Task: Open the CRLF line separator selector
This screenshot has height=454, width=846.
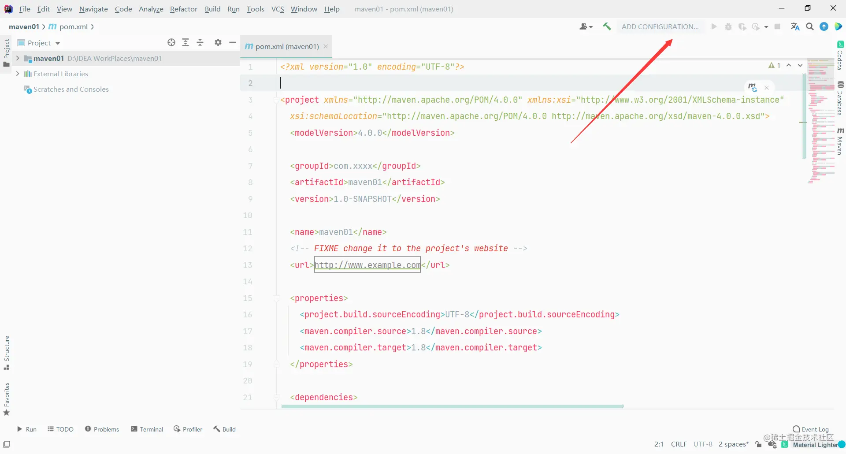Action: (x=679, y=444)
